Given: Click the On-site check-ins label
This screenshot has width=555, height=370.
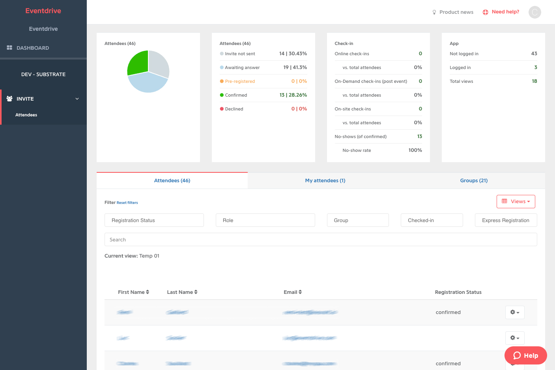Looking at the screenshot, I should (x=353, y=109).
